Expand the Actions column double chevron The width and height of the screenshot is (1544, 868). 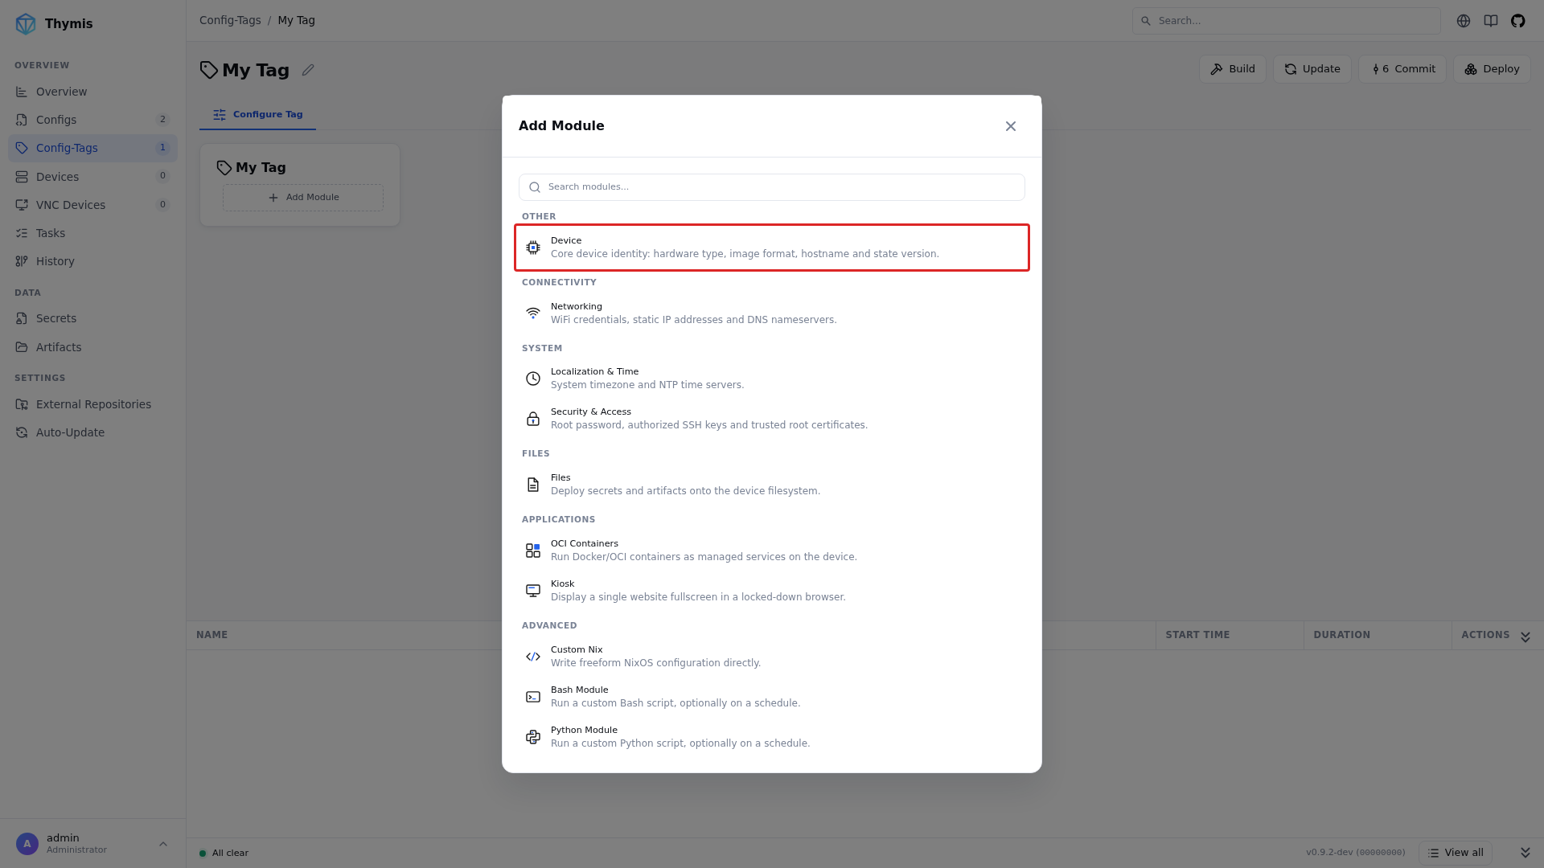click(x=1525, y=637)
